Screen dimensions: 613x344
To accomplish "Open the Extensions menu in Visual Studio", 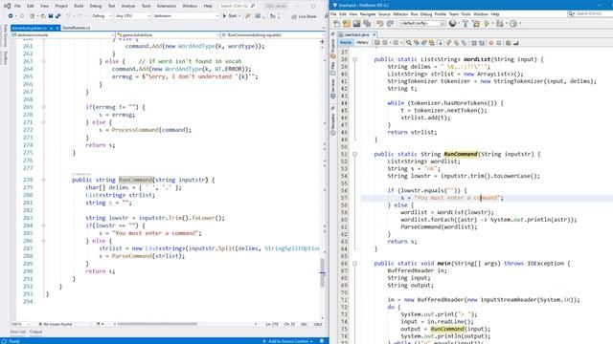I will pos(166,6).
